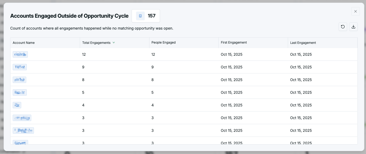Open the account with 9 total engagements
366x154 pixels.
pyautogui.click(x=20, y=67)
